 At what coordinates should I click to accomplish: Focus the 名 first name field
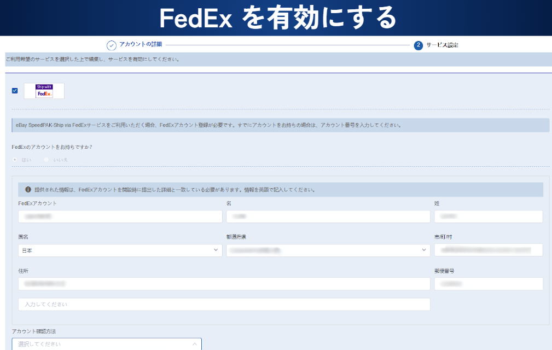328,217
